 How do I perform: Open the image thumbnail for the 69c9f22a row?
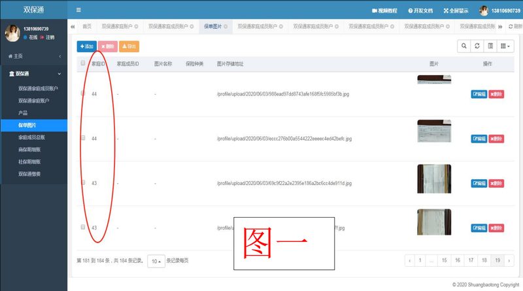434,179
